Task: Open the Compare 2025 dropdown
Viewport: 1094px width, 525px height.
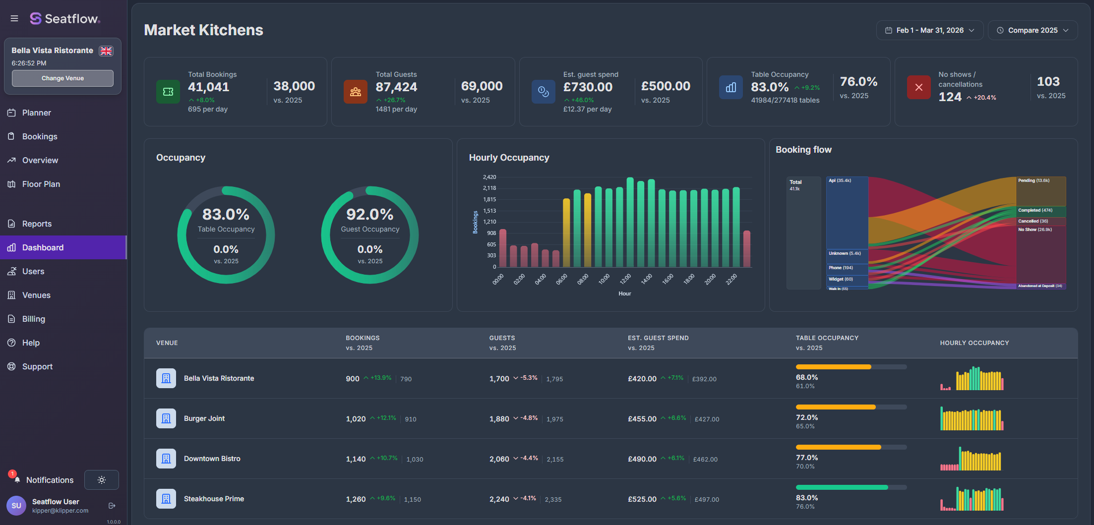Action: [1033, 30]
